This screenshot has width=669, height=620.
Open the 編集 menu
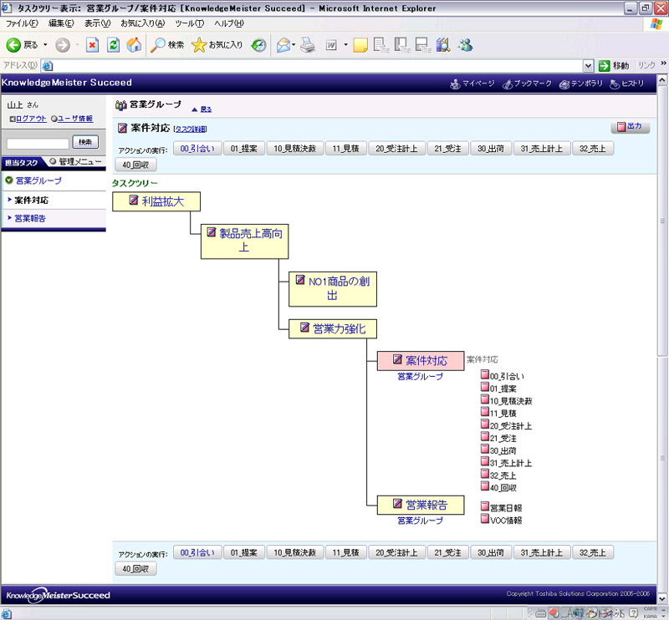(61, 23)
